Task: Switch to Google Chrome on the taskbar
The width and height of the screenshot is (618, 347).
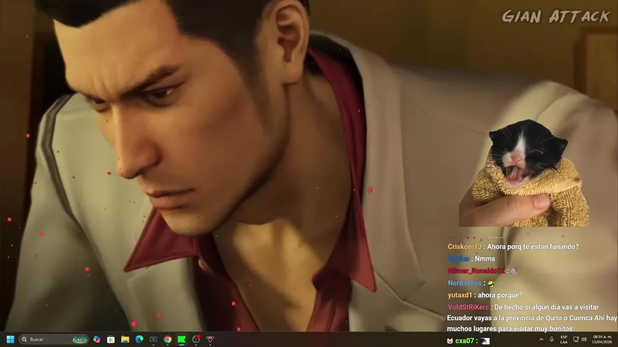Action: point(168,339)
